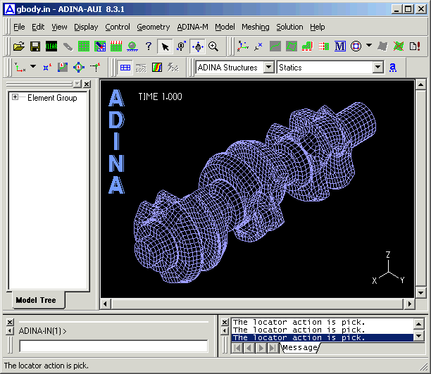Select the Message tab
The image size is (431, 374).
pyautogui.click(x=300, y=348)
